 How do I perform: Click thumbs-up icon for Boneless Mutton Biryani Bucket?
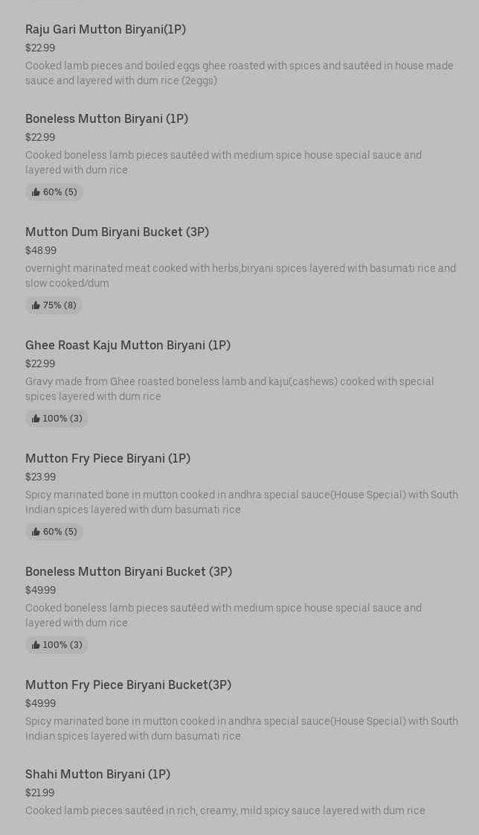pyautogui.click(x=36, y=645)
